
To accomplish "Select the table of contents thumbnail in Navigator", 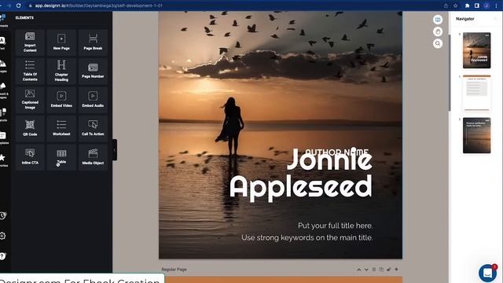I will click(476, 93).
